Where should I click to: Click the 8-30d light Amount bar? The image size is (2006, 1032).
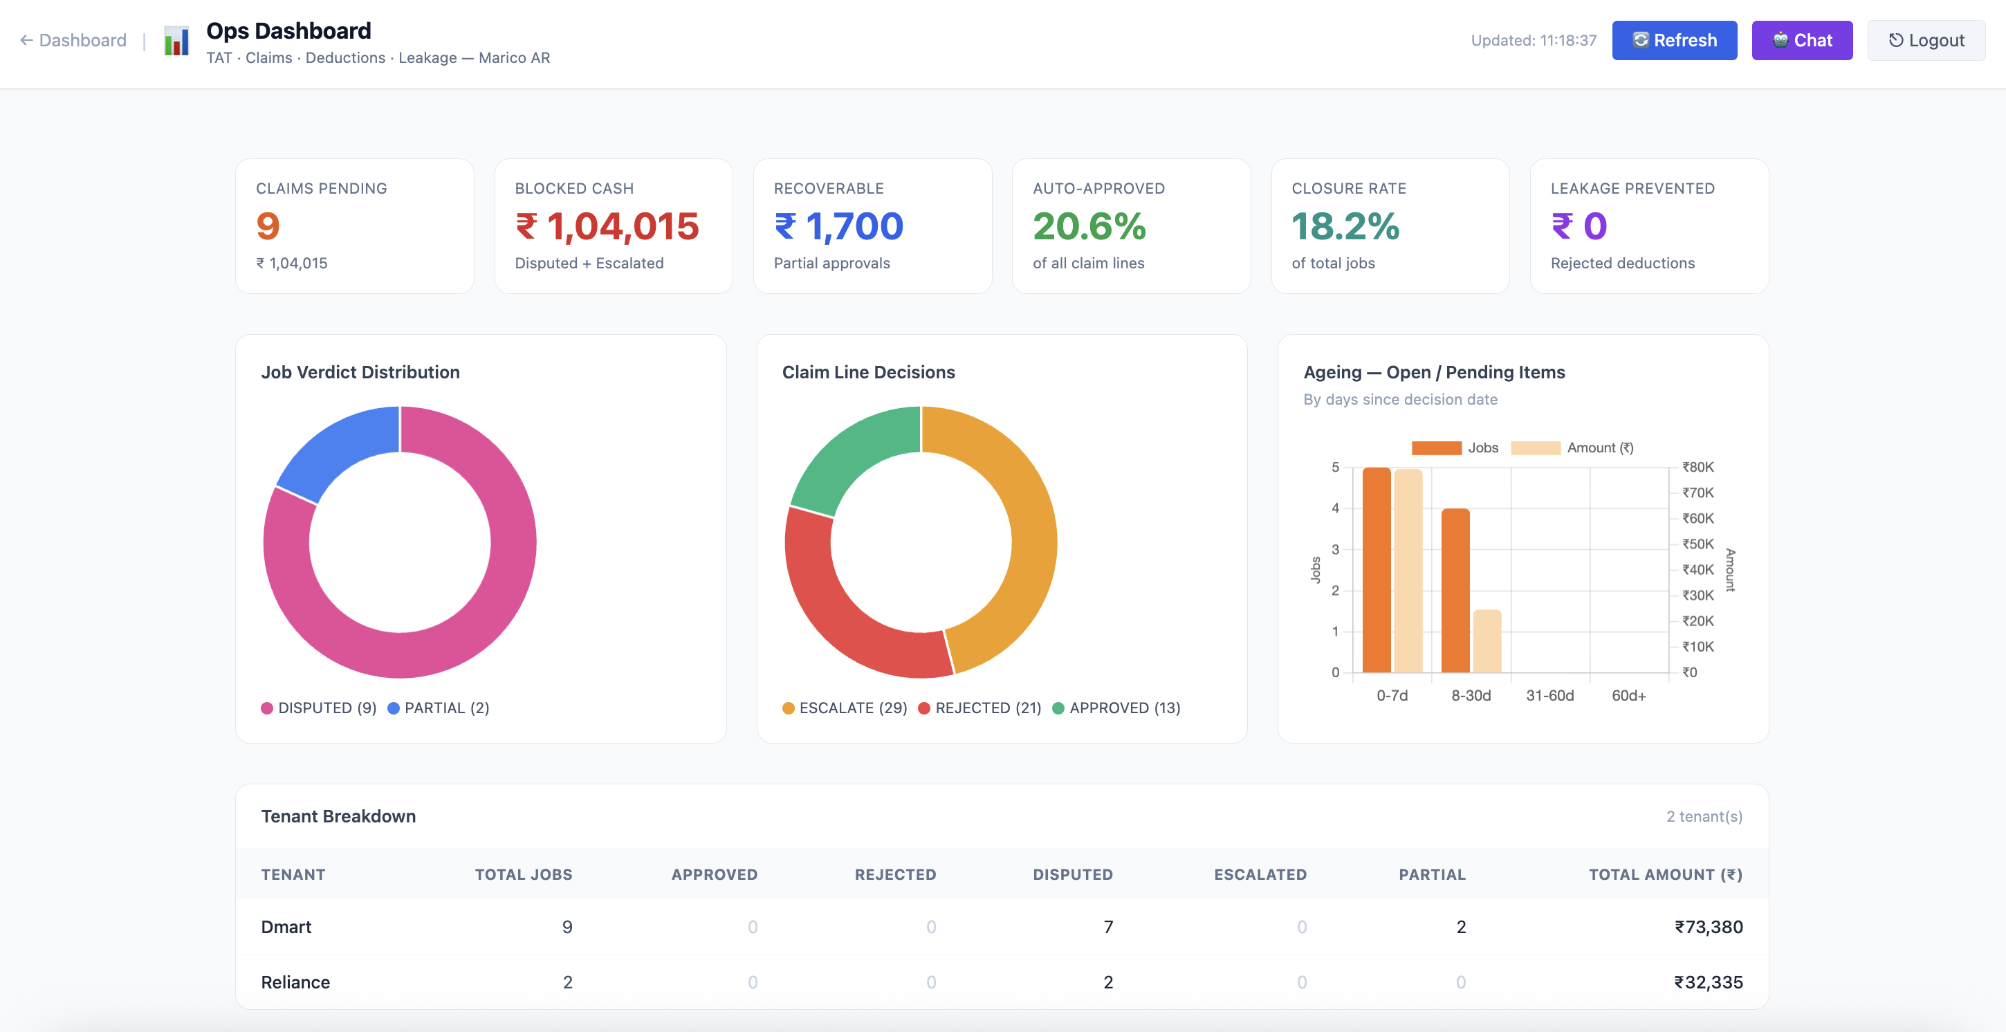pos(1487,641)
